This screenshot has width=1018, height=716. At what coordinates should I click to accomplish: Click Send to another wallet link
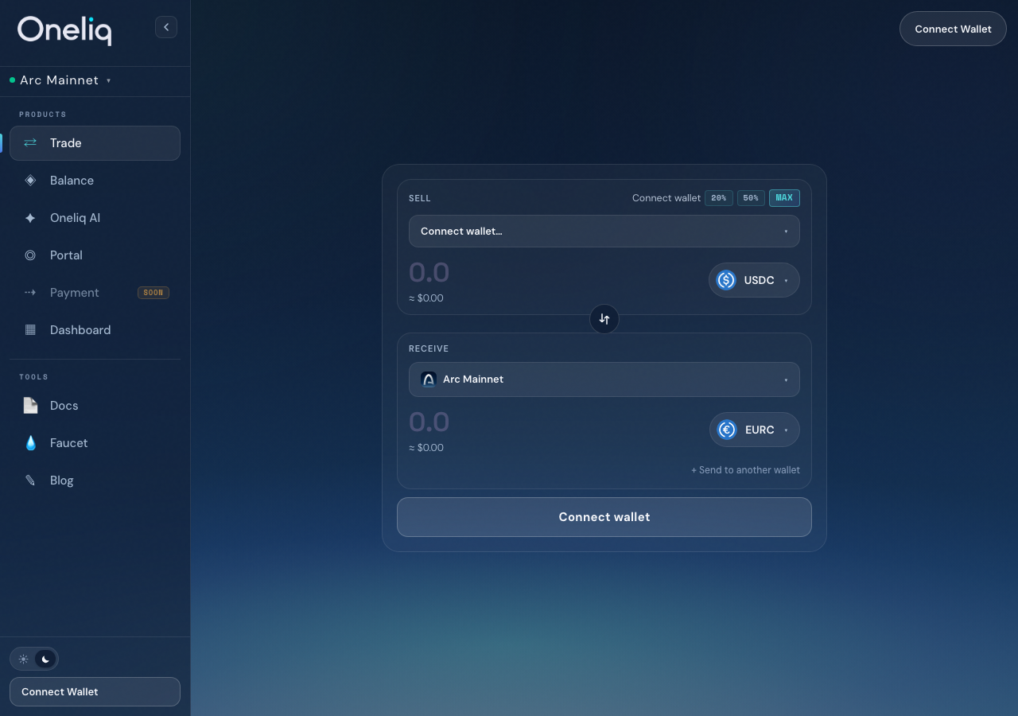pyautogui.click(x=745, y=470)
